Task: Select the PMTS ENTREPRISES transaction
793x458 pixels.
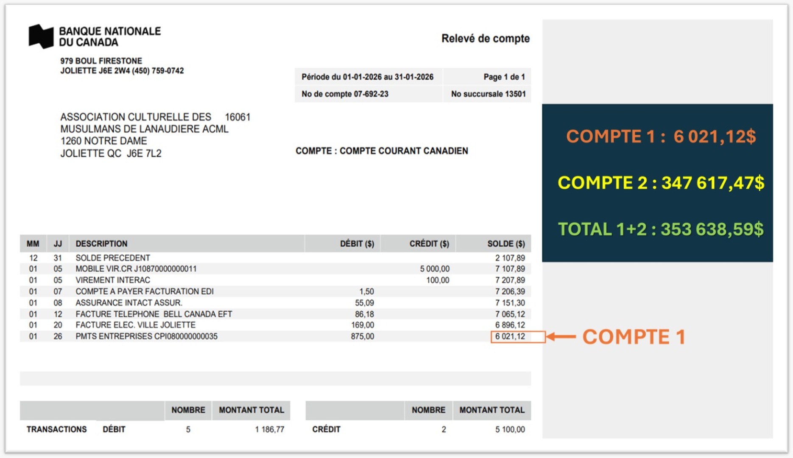Action: pos(146,337)
